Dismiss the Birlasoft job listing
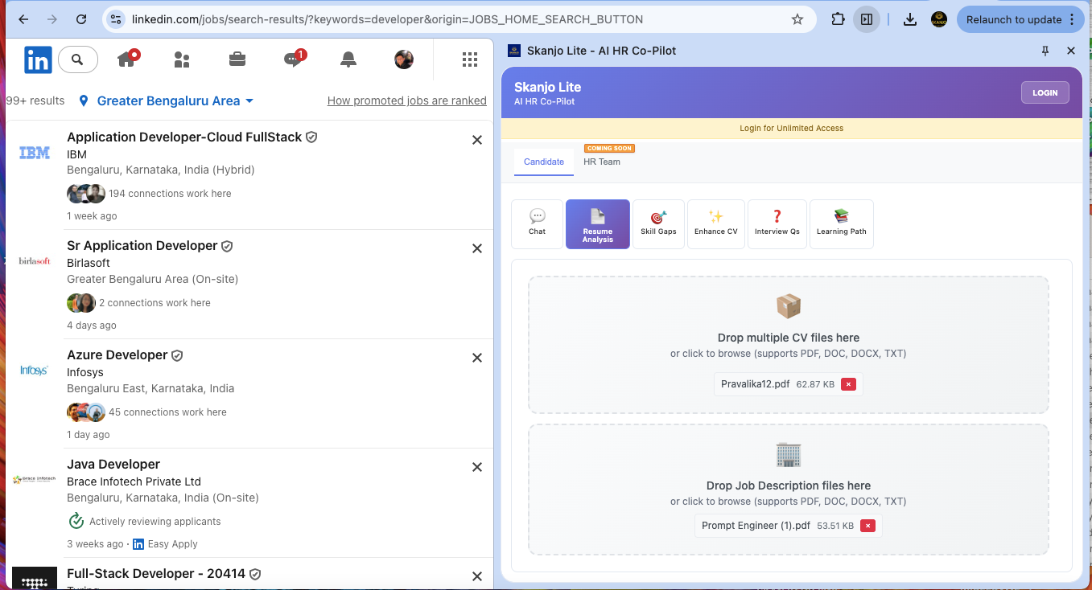The width and height of the screenshot is (1092, 590). point(477,249)
